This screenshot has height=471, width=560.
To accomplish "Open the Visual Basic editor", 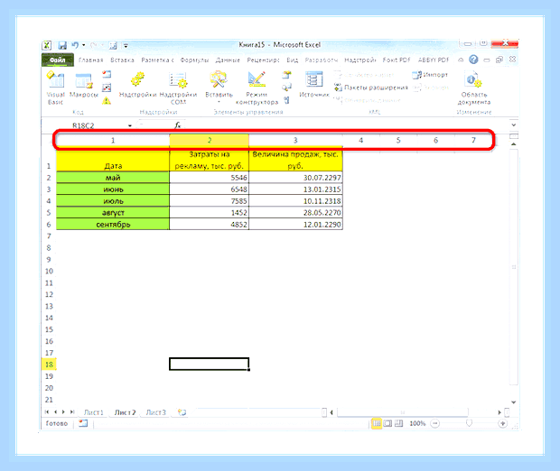I will click(55, 88).
